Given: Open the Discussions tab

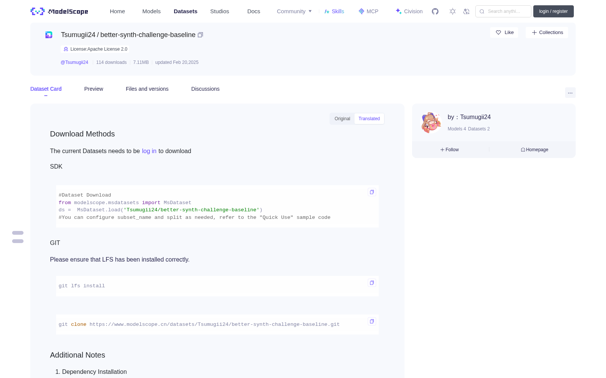Looking at the screenshot, I should pyautogui.click(x=205, y=89).
